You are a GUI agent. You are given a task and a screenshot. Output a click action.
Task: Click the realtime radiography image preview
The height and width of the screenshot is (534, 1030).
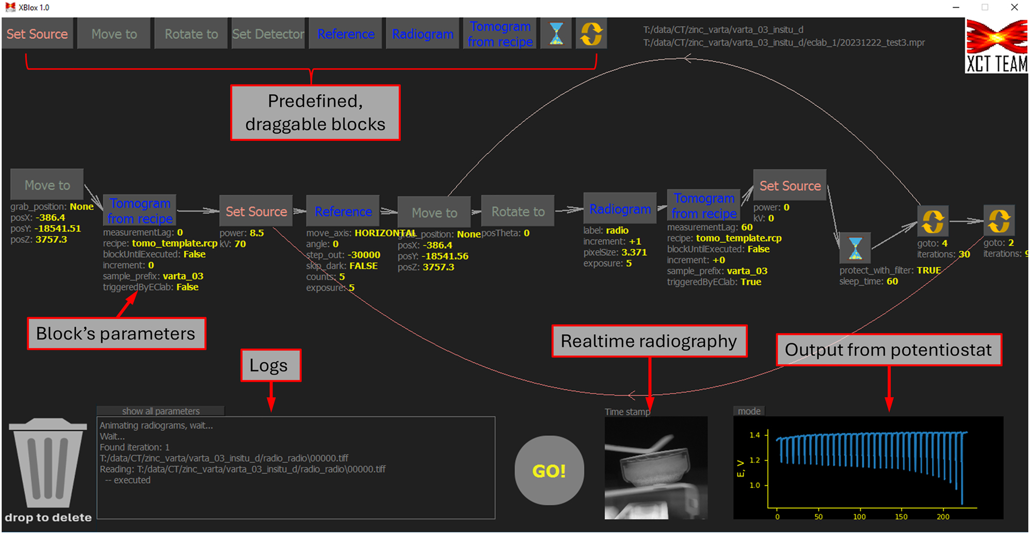click(656, 467)
